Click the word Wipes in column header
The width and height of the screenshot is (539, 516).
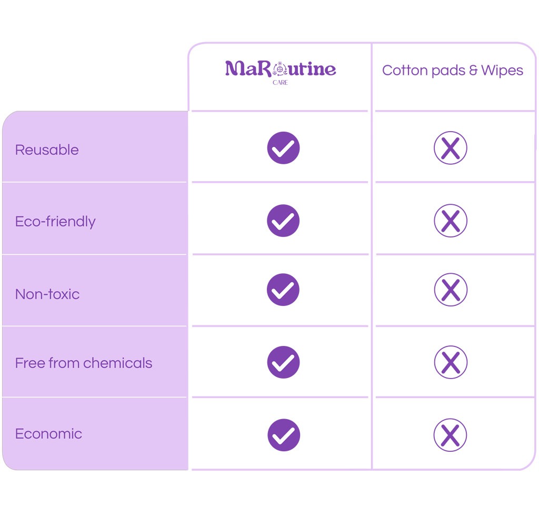502,71
